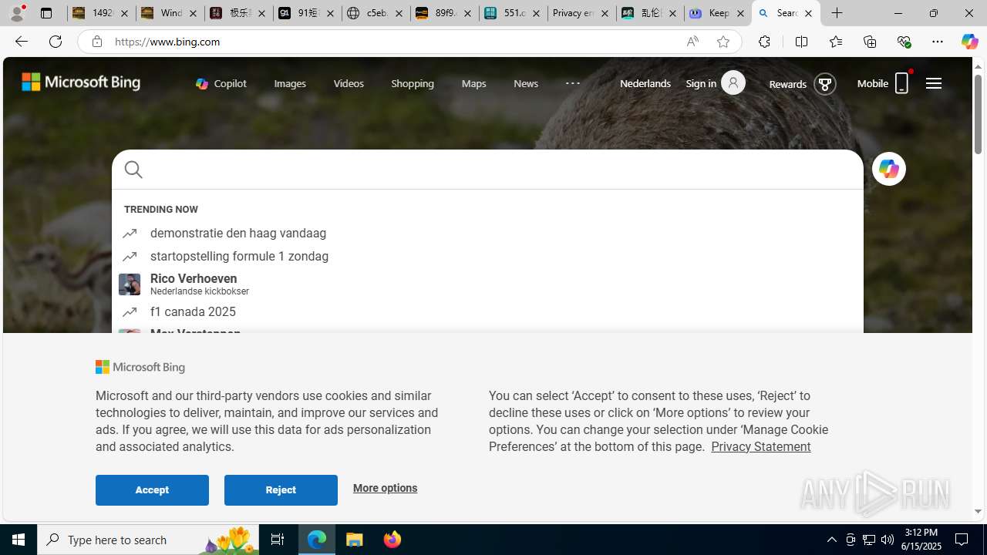Add this page to favorites star
Viewport: 987px width, 555px height.
[723, 42]
